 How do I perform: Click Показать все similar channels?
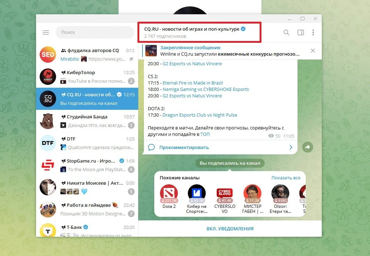point(286,178)
